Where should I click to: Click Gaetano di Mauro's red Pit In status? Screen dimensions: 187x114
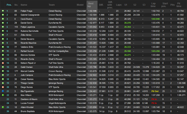(x=154, y=99)
